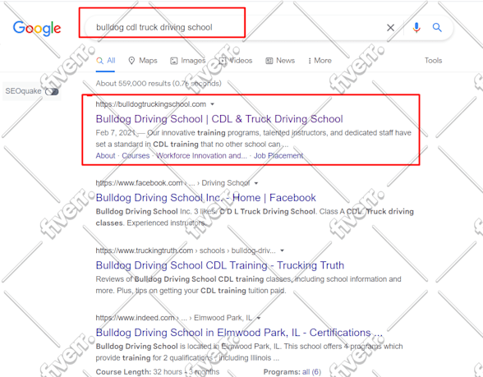Switch to the Images tab

188,61
